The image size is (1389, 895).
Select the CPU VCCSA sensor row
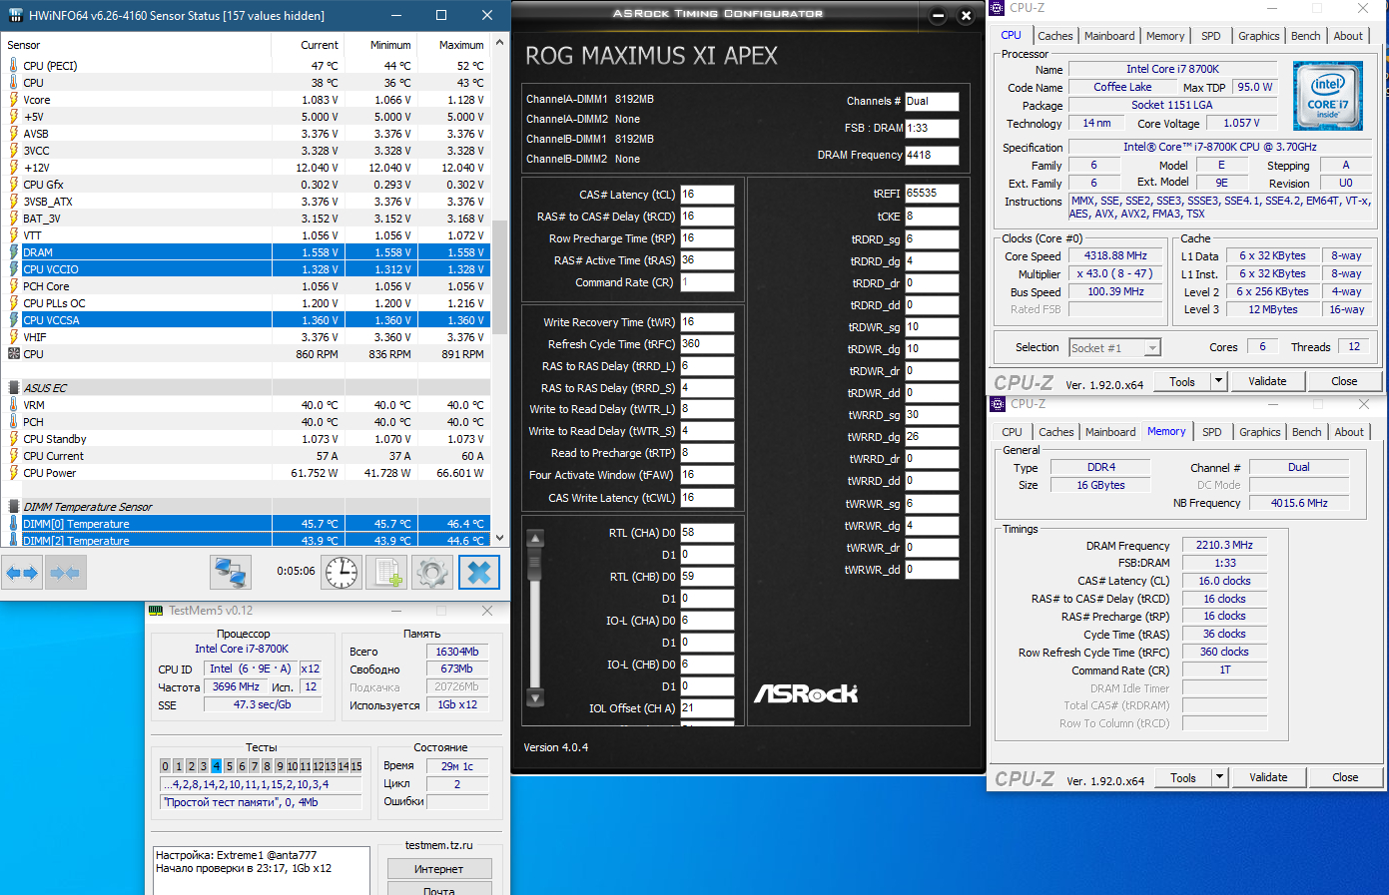(x=247, y=320)
